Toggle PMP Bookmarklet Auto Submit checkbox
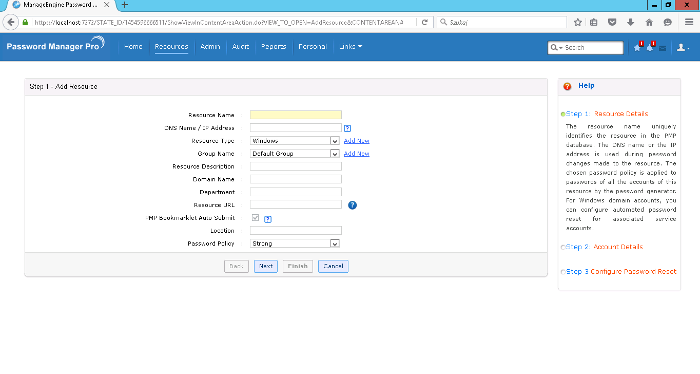 click(x=256, y=218)
